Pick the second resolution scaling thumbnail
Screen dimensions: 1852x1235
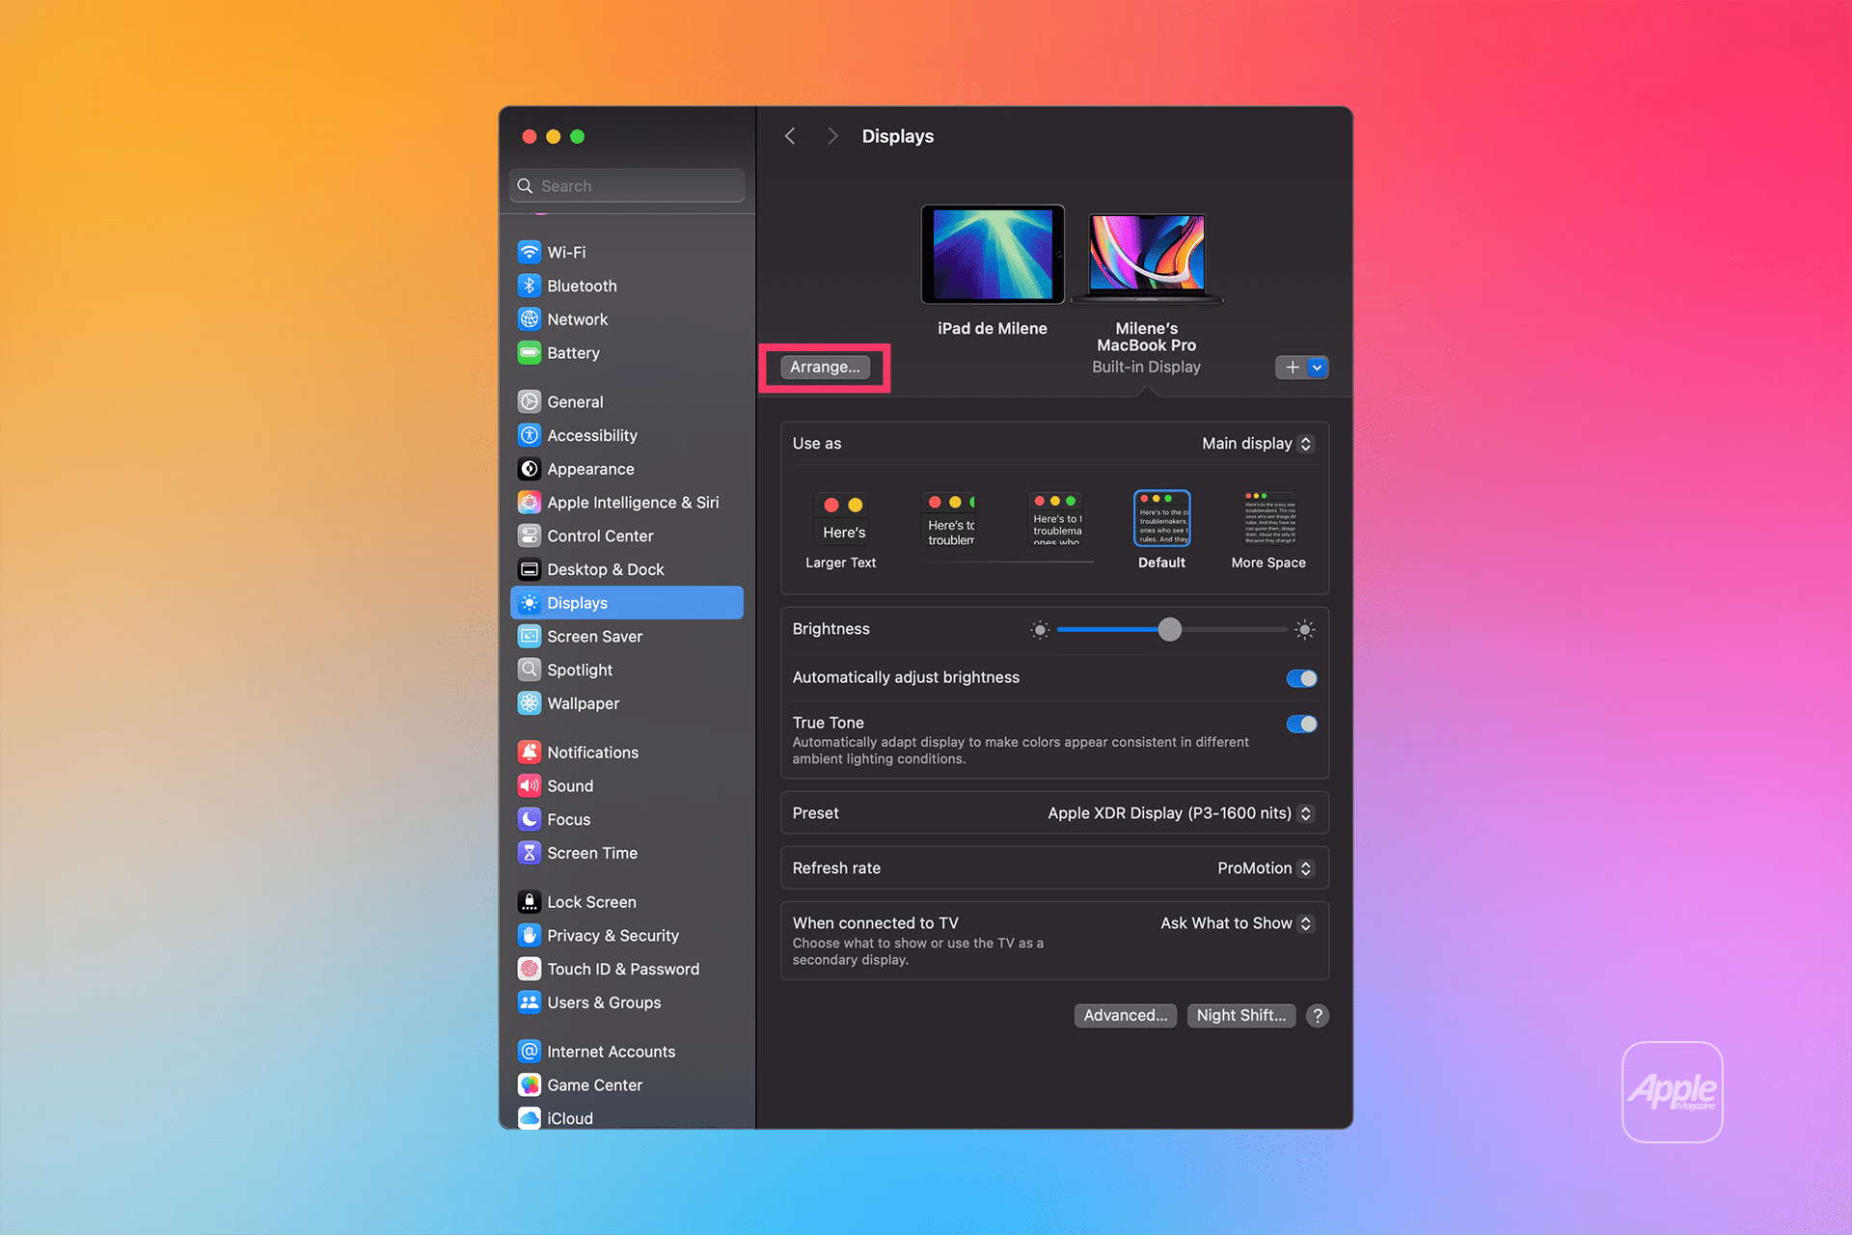[x=950, y=519]
